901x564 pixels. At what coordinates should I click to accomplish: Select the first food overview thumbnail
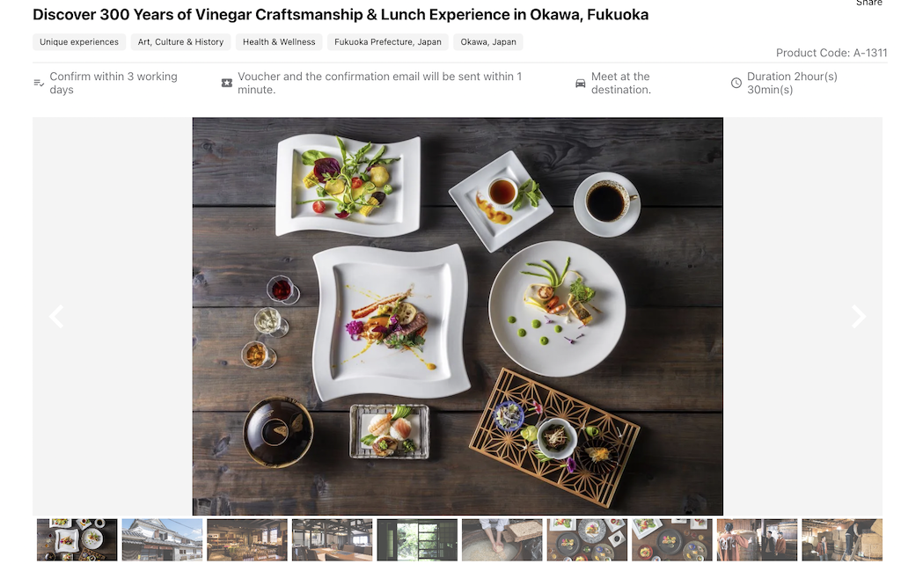77,540
